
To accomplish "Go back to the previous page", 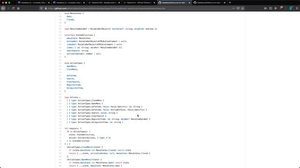I will [x=3, y=8].
